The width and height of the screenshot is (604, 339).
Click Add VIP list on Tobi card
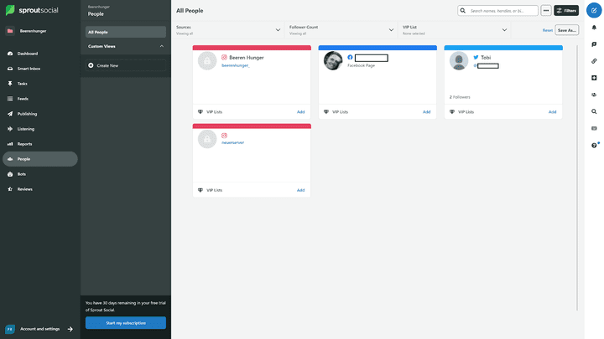(552, 112)
